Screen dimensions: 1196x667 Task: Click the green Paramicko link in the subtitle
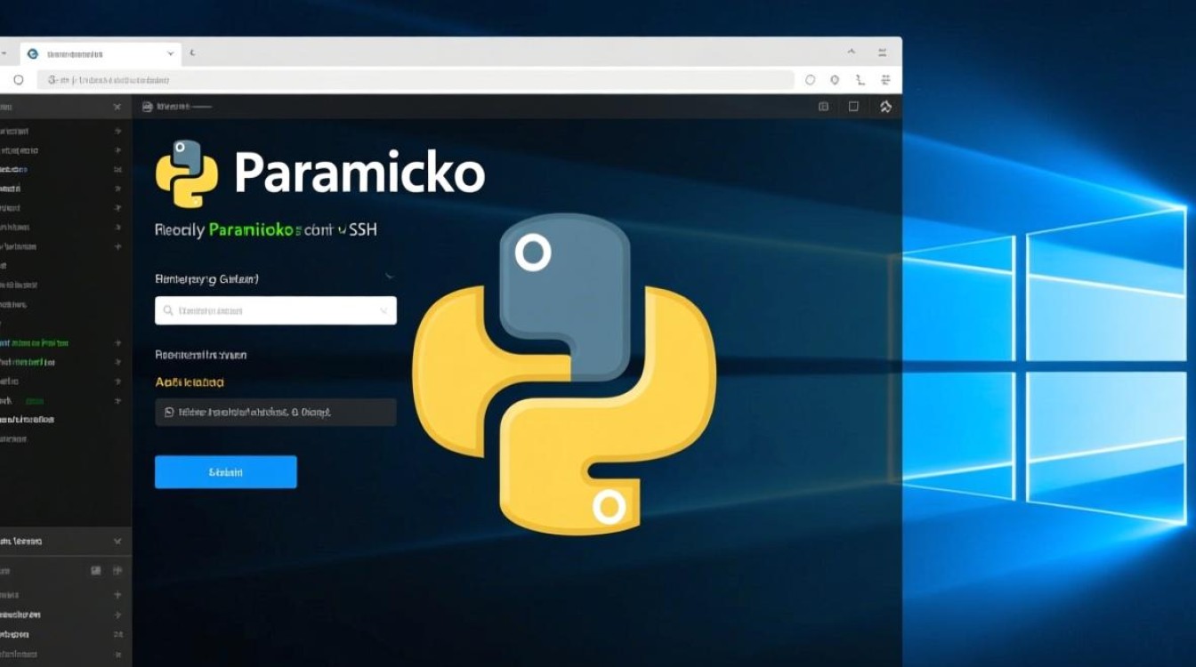tap(251, 229)
